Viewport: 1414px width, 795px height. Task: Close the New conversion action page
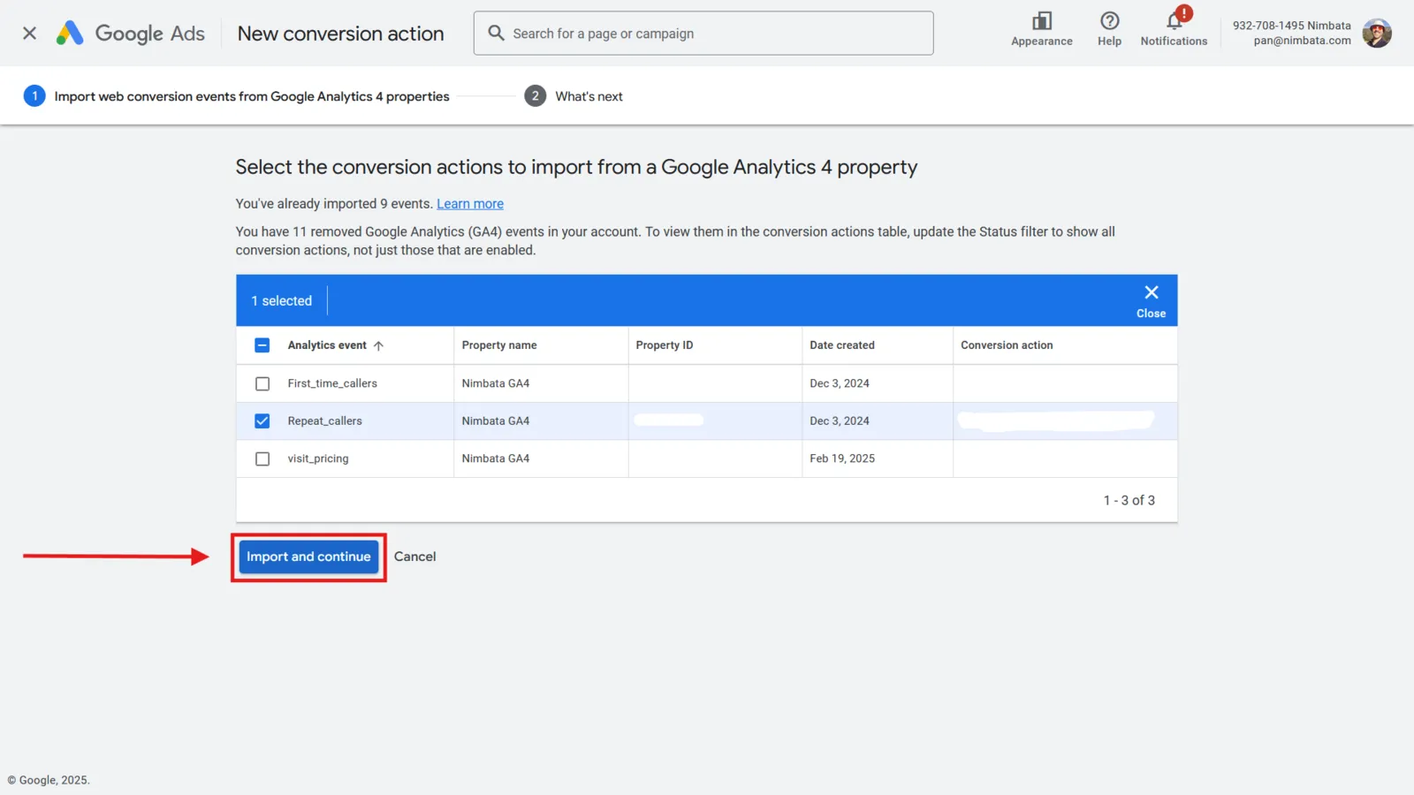29,34
